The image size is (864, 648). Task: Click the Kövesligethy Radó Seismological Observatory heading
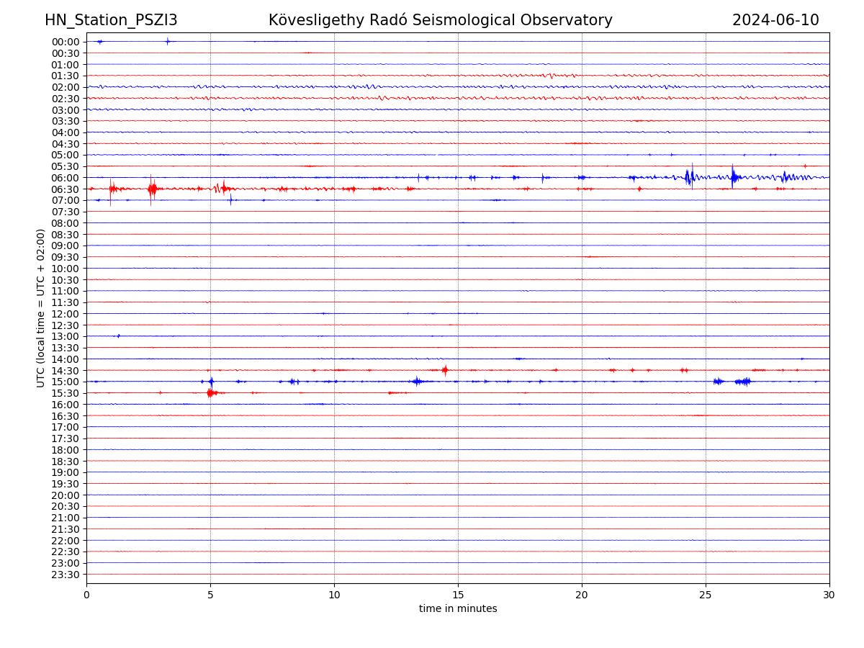pos(440,20)
